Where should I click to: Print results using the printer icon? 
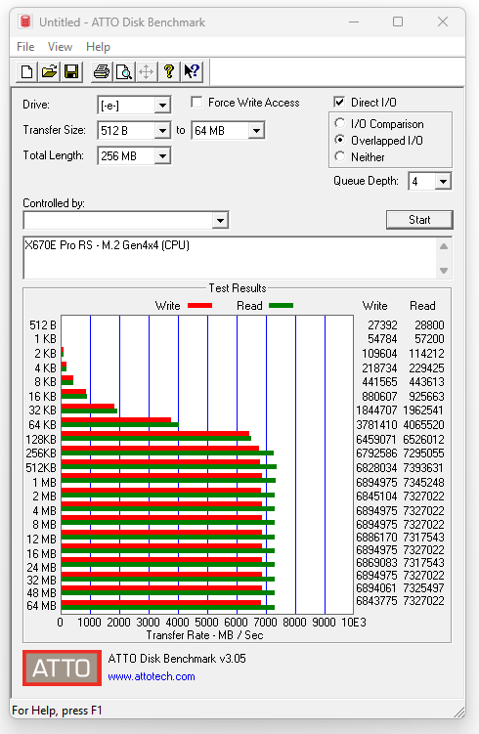pos(102,71)
